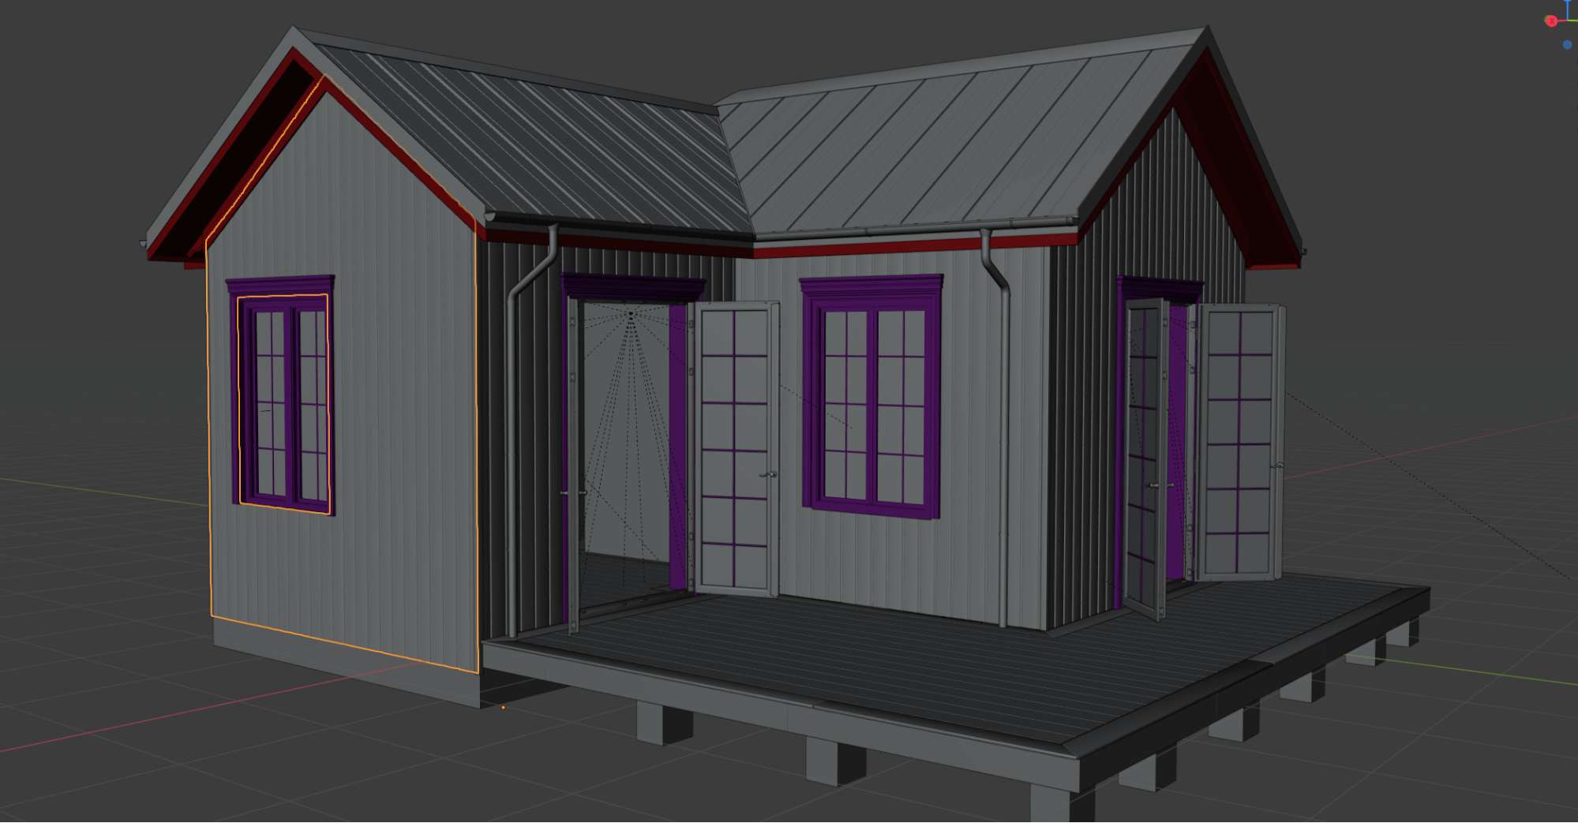Viewport: 1578px width, 823px height.
Task: Select the leftmost deck support block
Action: pyautogui.click(x=664, y=724)
